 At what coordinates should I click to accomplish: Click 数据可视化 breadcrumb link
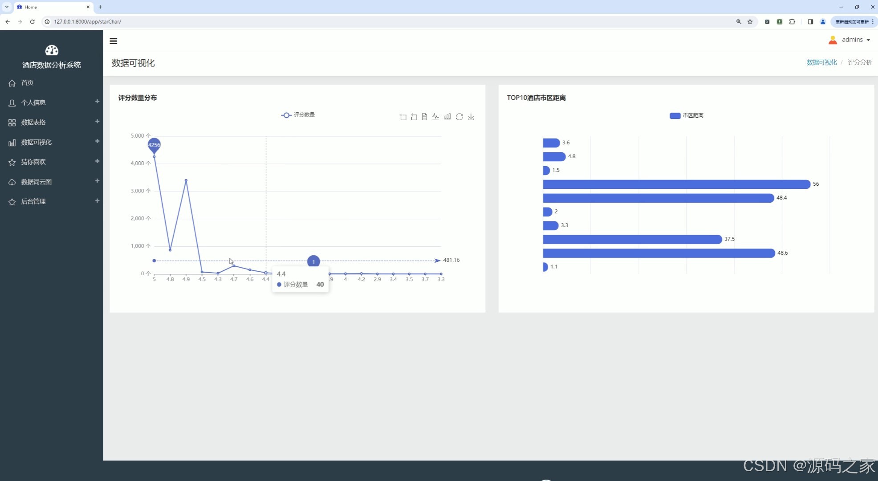821,62
